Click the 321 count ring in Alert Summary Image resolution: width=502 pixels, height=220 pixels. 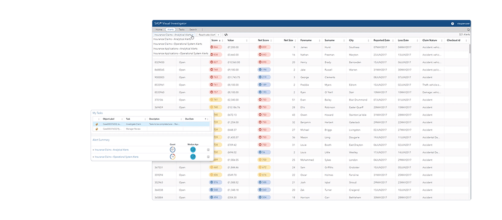pos(173,150)
